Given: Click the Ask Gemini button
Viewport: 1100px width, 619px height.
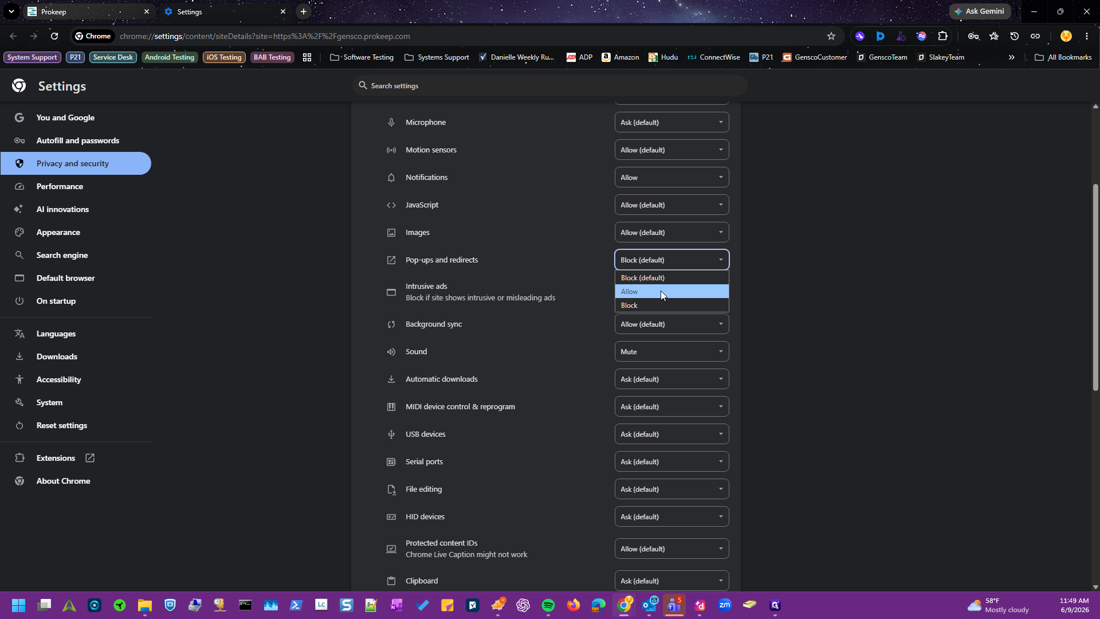Looking at the screenshot, I should click(x=980, y=11).
